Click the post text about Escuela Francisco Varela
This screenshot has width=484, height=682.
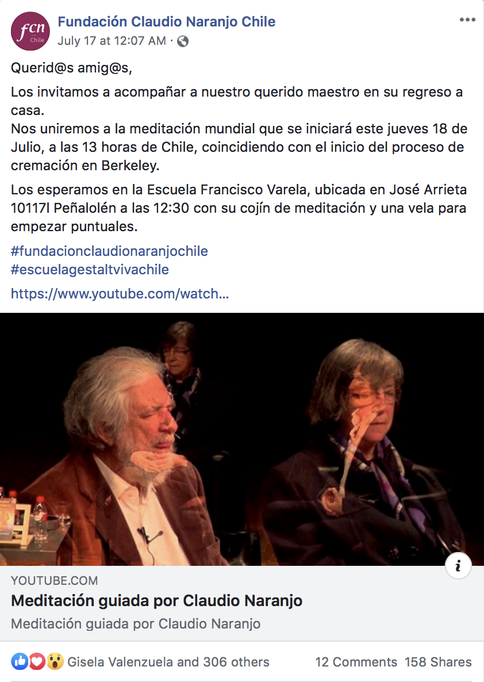click(x=239, y=208)
